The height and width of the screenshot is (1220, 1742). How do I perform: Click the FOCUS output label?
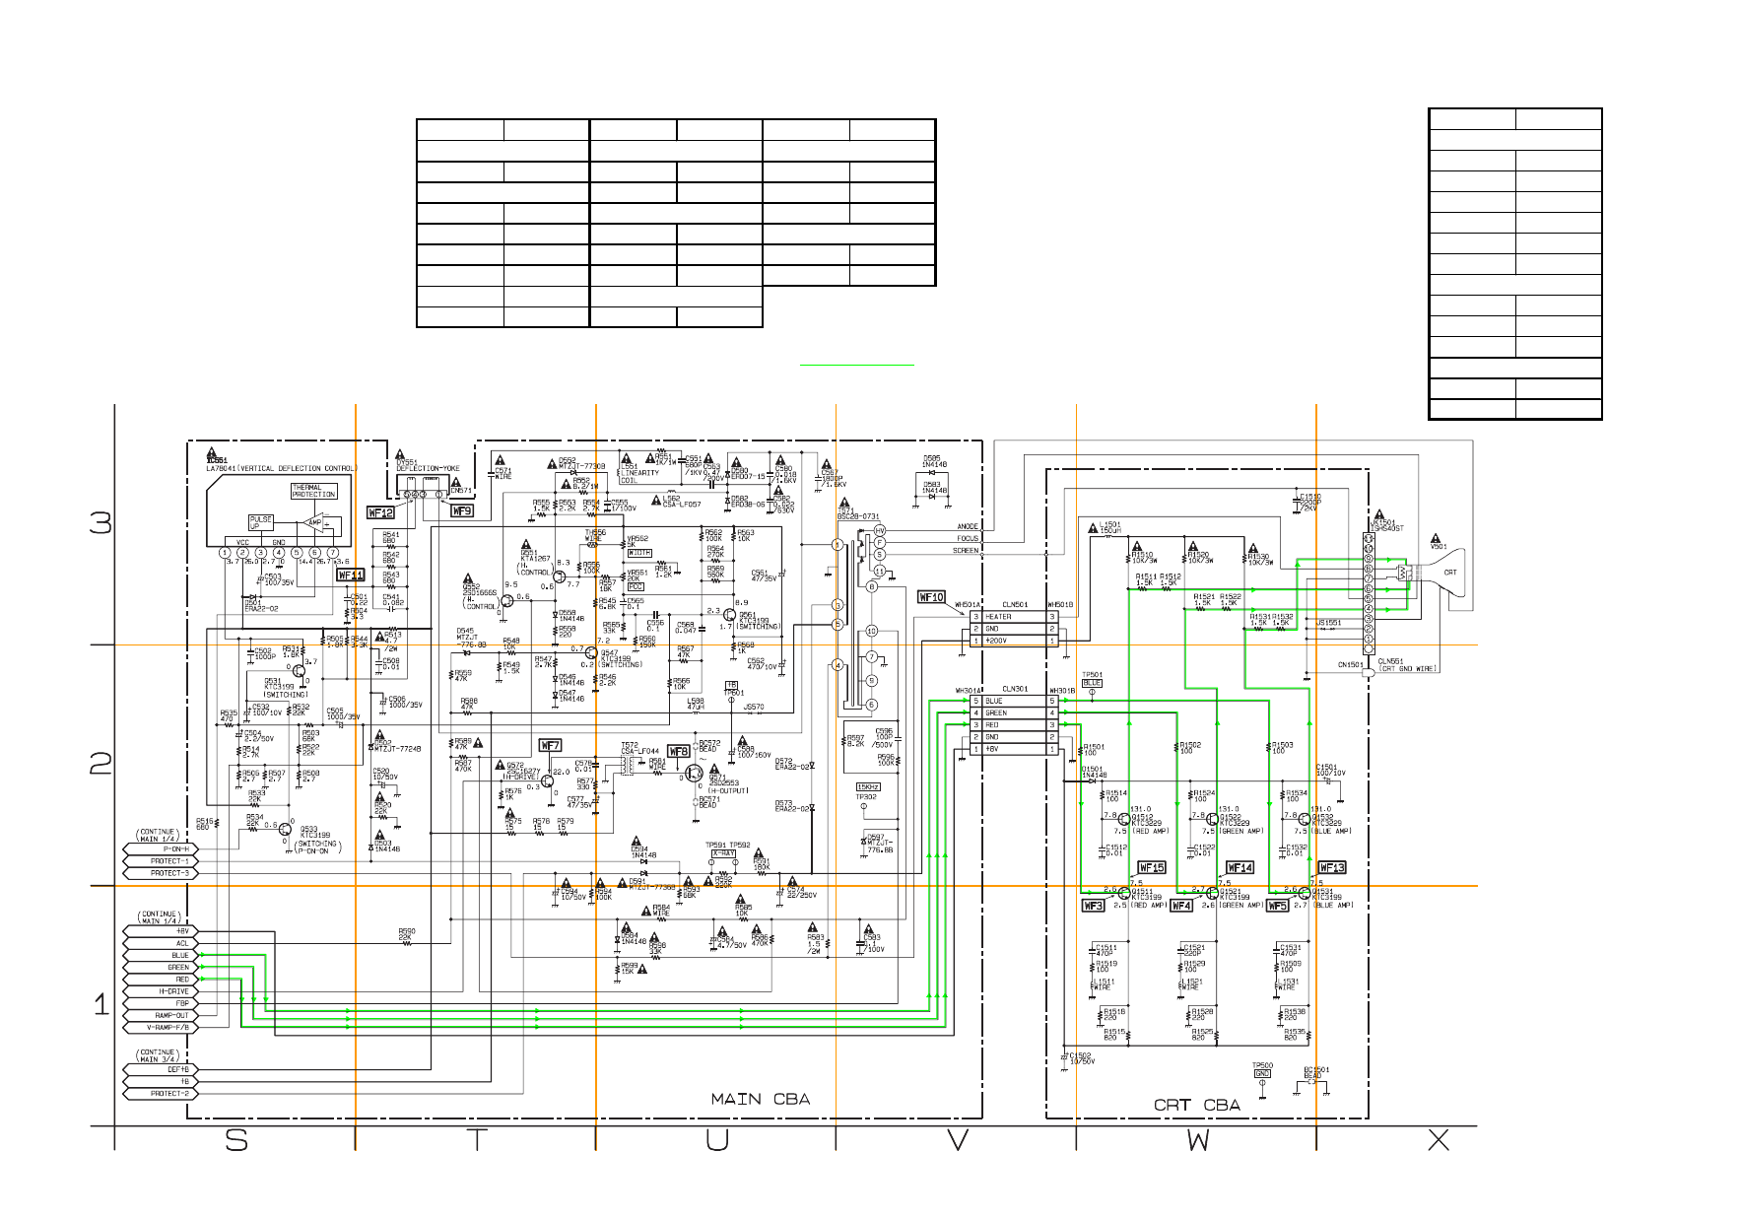[968, 538]
